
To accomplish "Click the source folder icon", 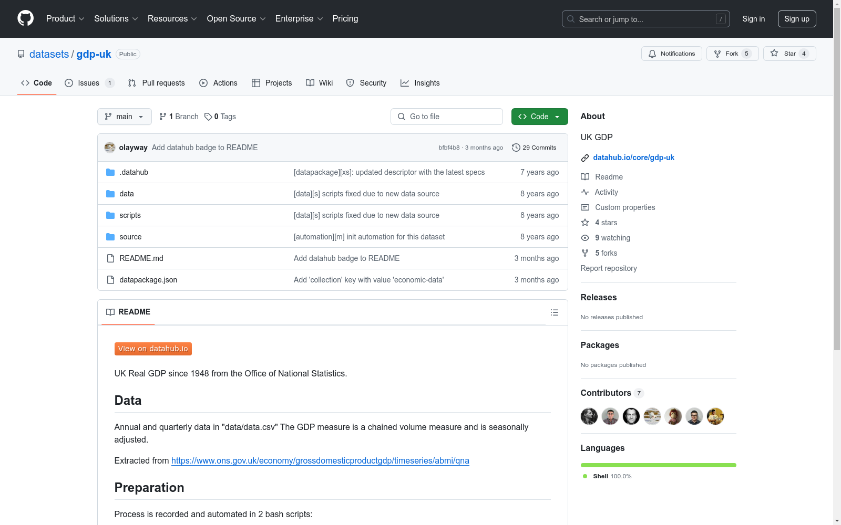I will 110,237.
